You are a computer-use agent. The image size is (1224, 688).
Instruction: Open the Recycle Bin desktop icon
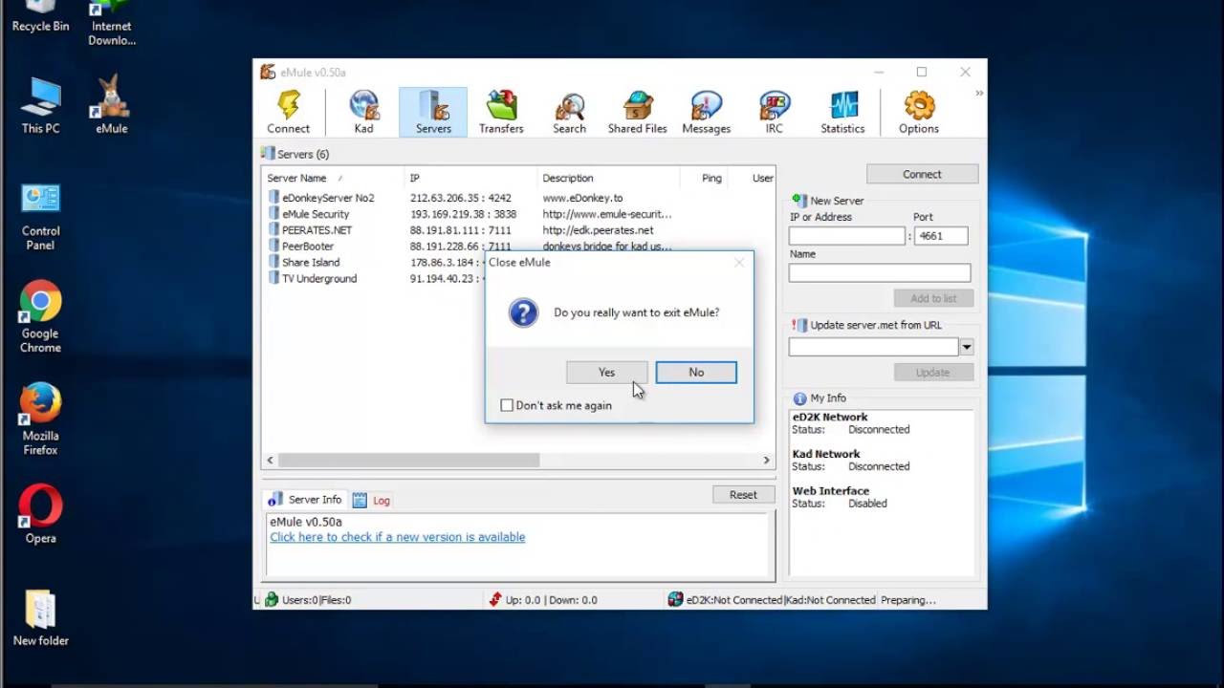(x=40, y=17)
